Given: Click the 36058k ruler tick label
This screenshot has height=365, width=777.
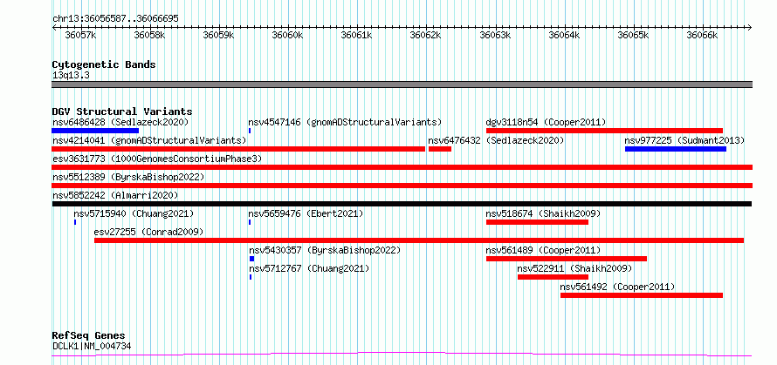Looking at the screenshot, I should (x=149, y=36).
